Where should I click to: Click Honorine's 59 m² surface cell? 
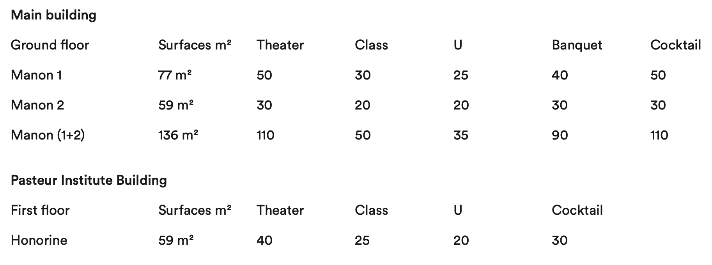[x=176, y=240]
